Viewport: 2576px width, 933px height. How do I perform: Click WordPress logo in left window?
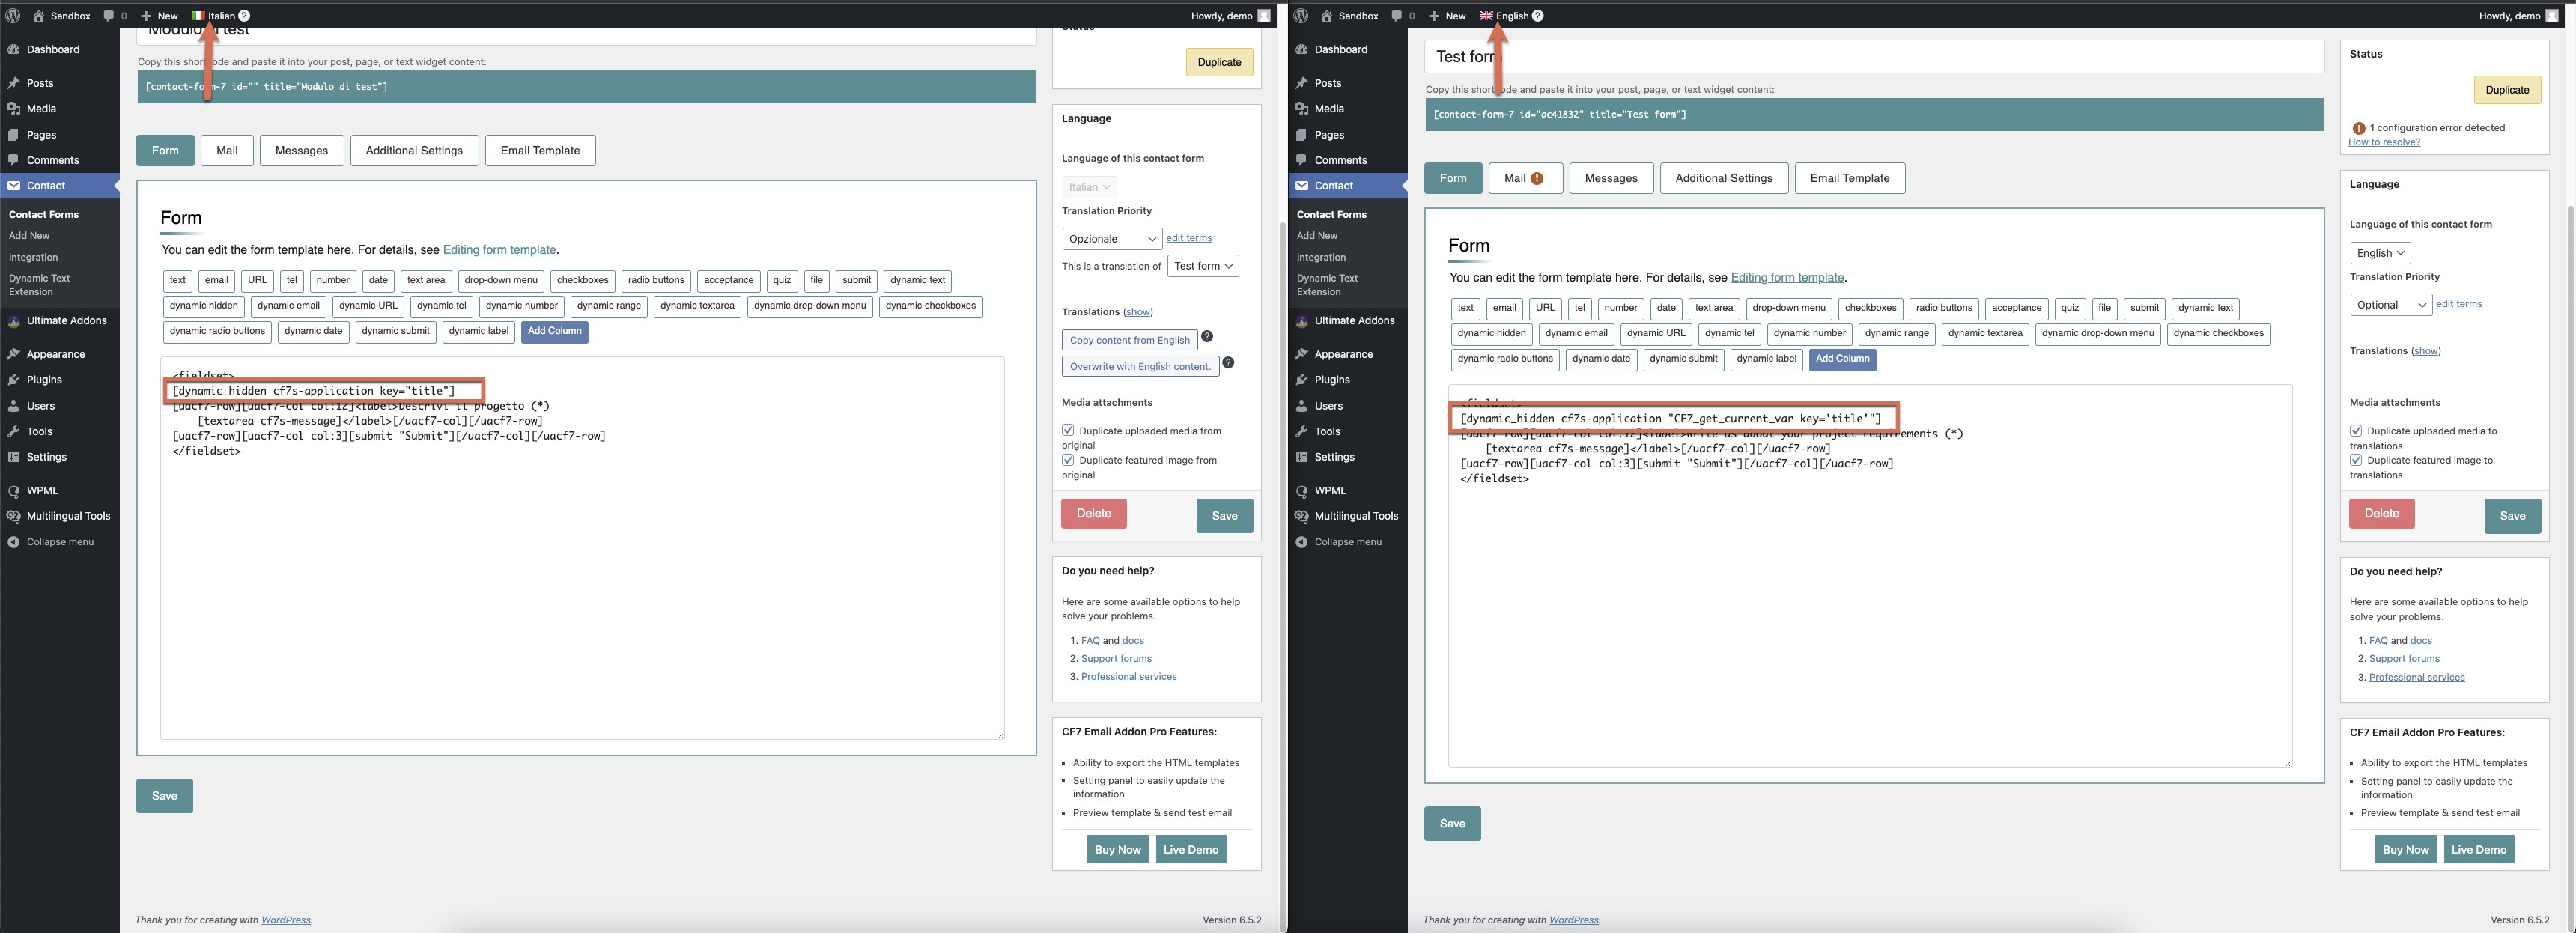13,16
